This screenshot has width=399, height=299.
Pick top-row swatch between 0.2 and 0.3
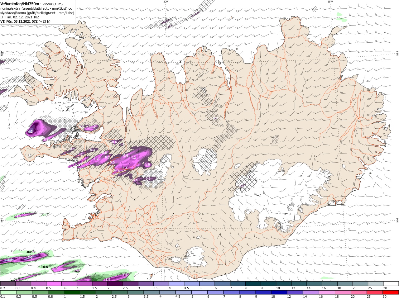[8, 284]
